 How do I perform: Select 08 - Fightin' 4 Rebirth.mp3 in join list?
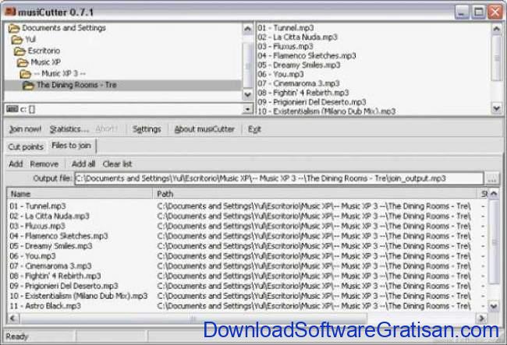(55, 276)
